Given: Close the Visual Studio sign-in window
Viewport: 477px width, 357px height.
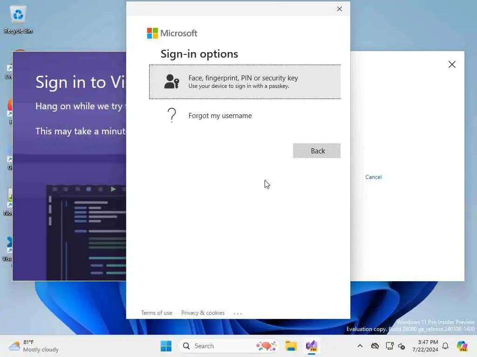Looking at the screenshot, I should (x=452, y=64).
